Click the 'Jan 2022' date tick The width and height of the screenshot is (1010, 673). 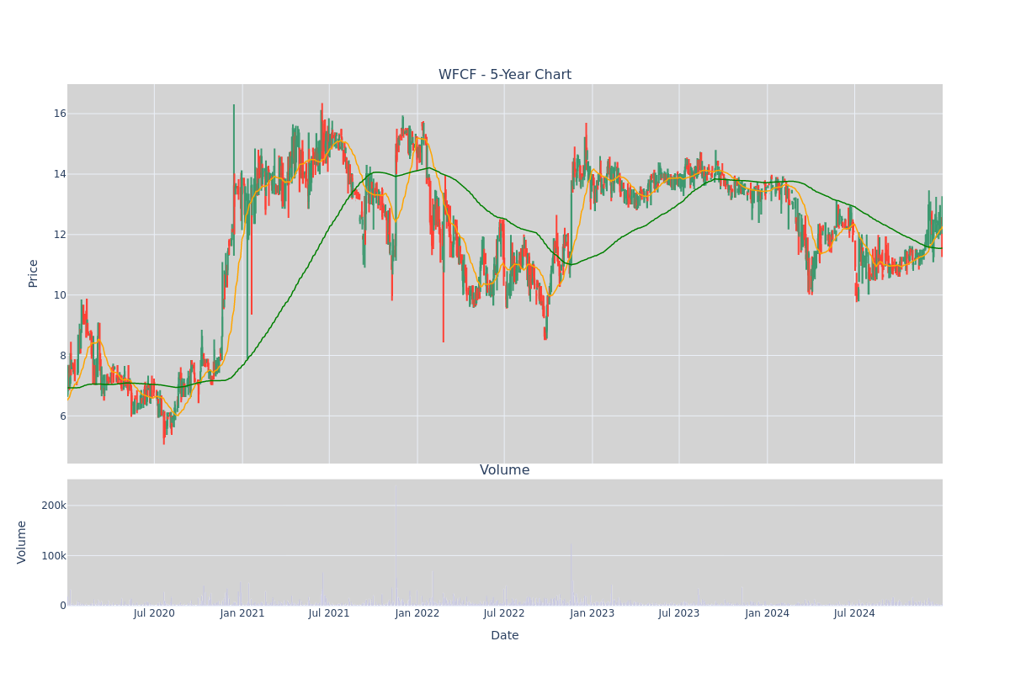click(417, 613)
